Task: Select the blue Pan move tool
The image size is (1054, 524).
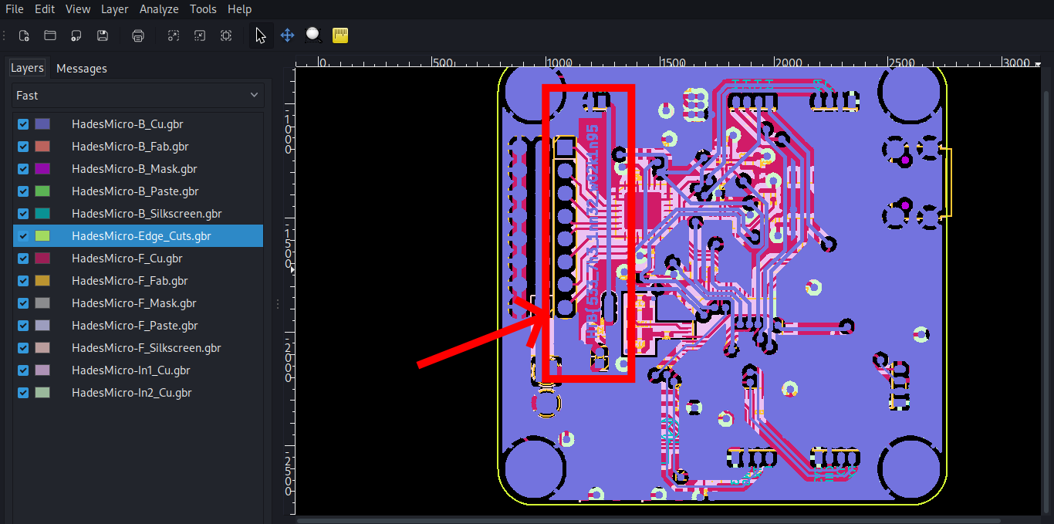Action: tap(287, 35)
